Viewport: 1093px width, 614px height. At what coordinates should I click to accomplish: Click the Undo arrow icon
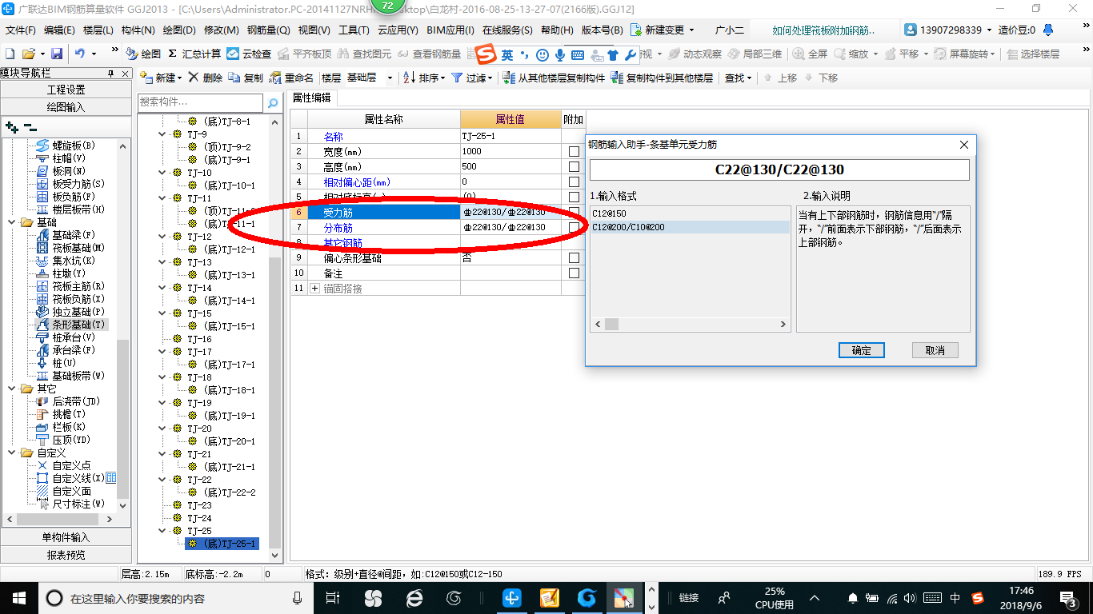[80, 54]
